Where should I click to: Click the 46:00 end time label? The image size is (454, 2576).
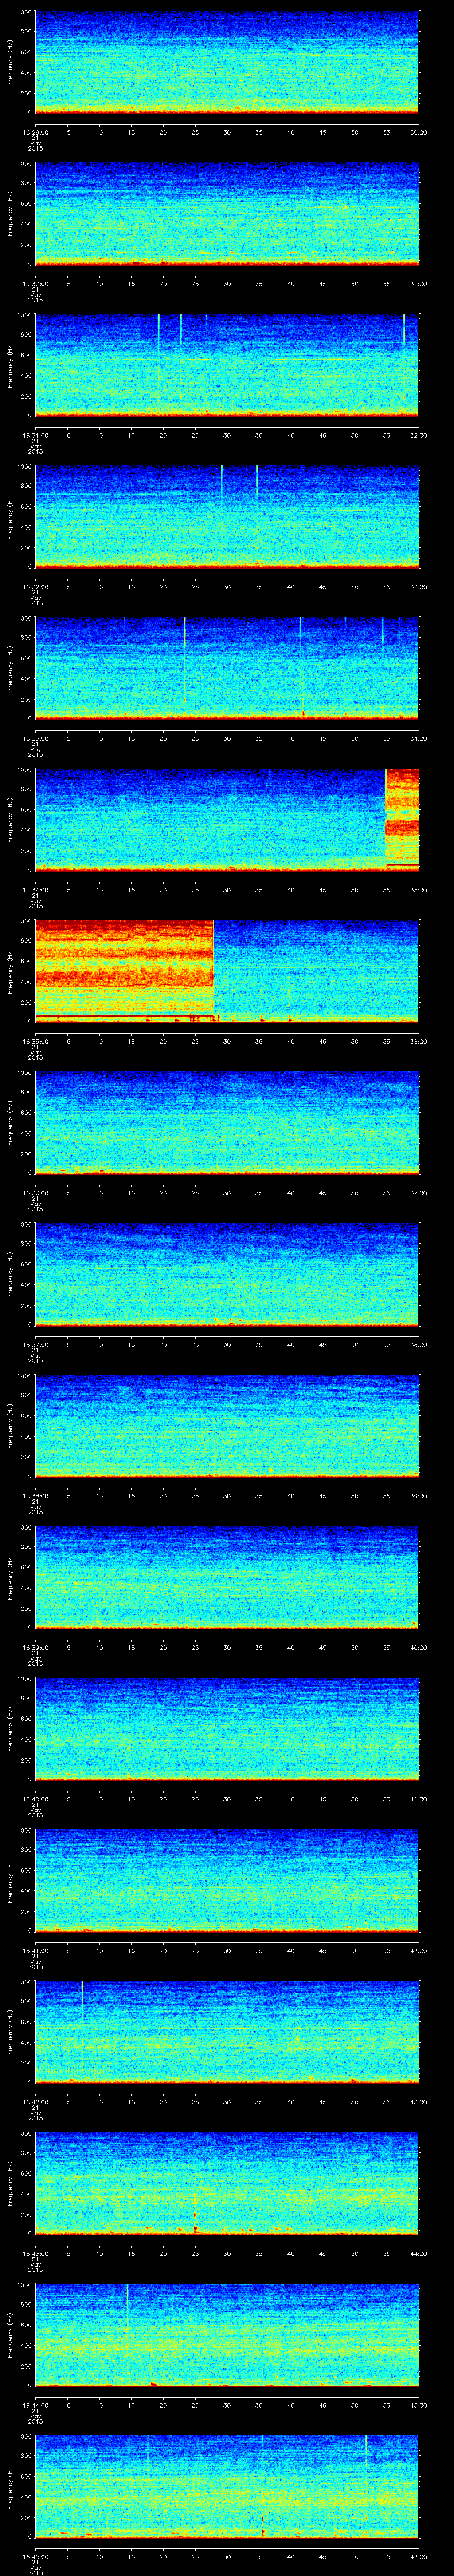click(418, 2556)
